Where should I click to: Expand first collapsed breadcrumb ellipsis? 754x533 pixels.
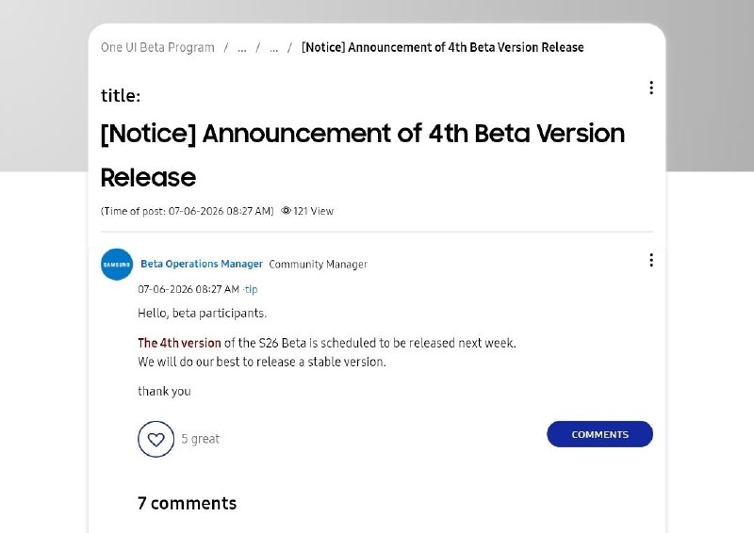click(242, 48)
